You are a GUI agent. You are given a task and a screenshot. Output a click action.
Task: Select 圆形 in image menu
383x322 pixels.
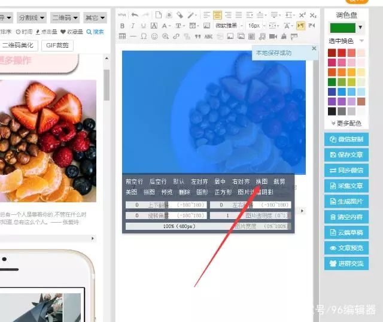pyautogui.click(x=202, y=192)
